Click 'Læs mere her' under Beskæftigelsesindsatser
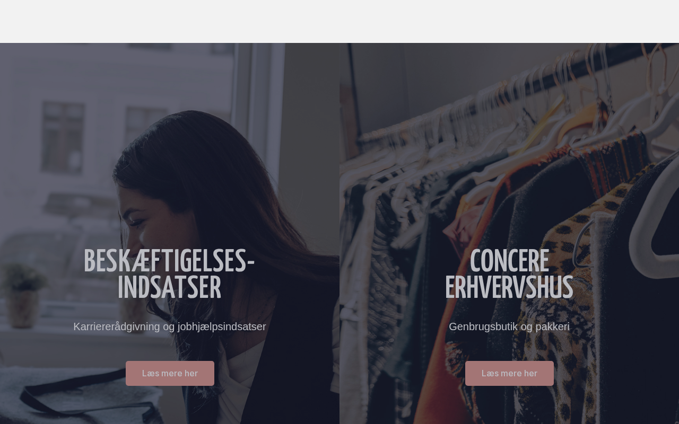The image size is (679, 424). pos(170,374)
